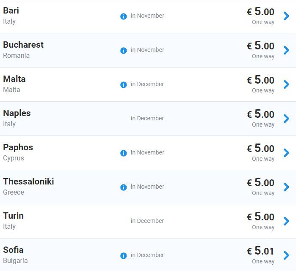Screen dimensions: 296x271
Task: Open Thessaloniki deal with right arrow
Action: [x=286, y=187]
